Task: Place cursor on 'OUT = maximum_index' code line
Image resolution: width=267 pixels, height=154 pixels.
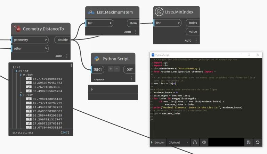Action: [167, 113]
